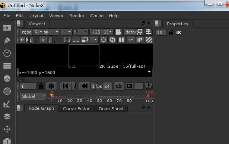Switch to the Curve Editor tab
This screenshot has height=144, width=229.
pyautogui.click(x=76, y=109)
